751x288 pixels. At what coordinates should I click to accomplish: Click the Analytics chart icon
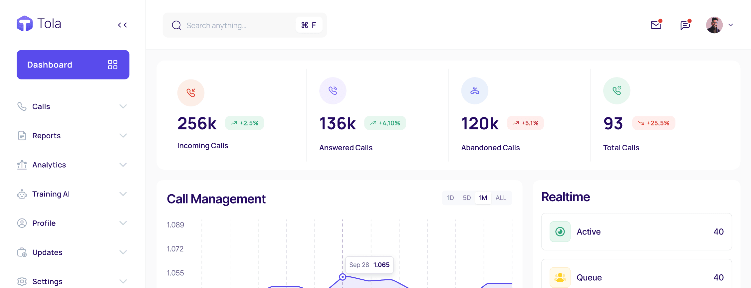coord(22,165)
